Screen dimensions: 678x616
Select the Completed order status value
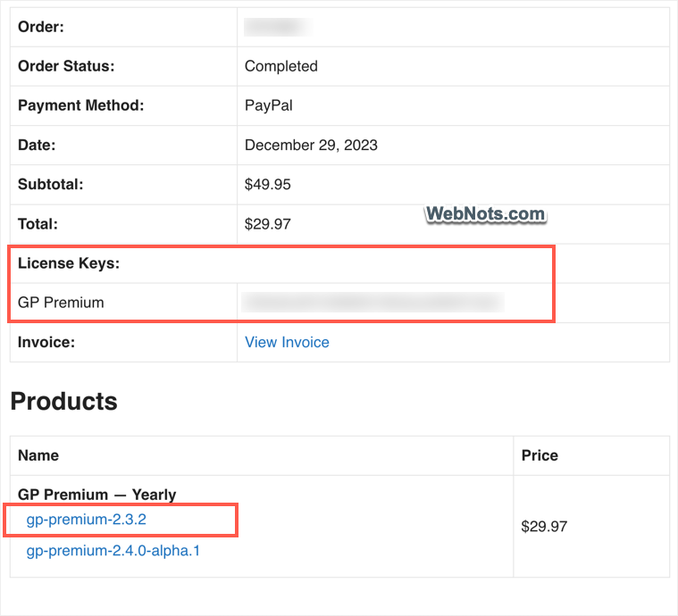tap(281, 66)
